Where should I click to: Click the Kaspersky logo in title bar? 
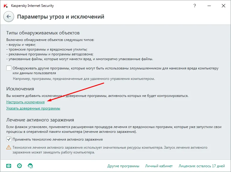[x=6, y=6]
